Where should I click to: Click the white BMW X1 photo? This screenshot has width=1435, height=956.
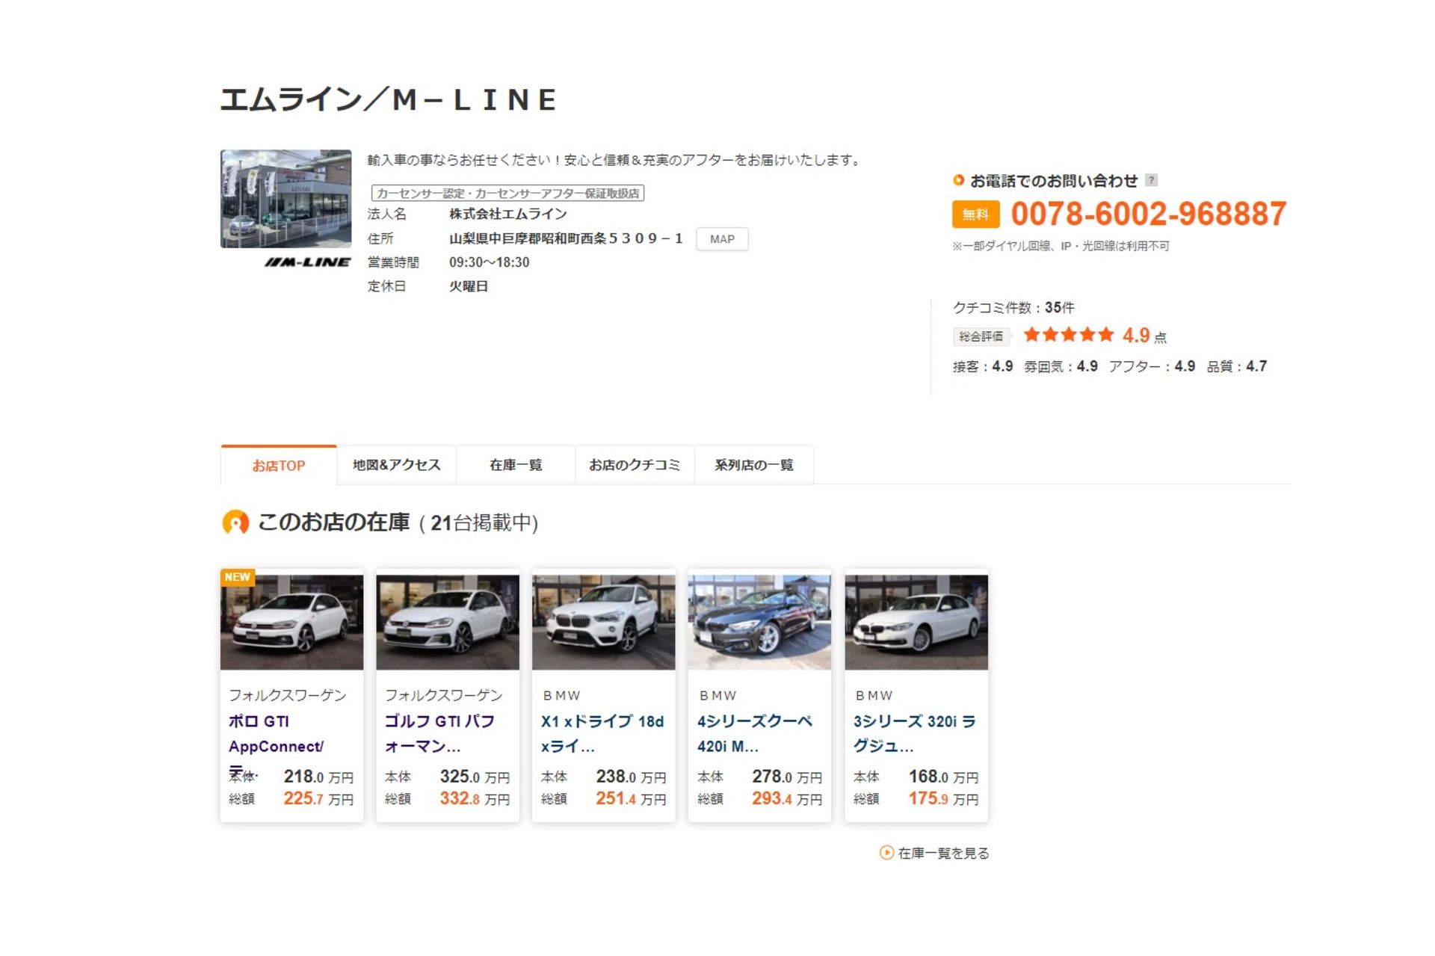coord(603,622)
